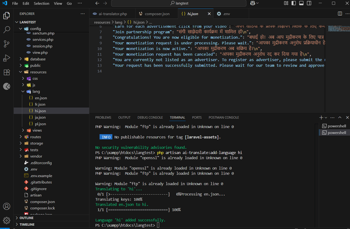Open the Manage gear settings icon

pos(7,220)
